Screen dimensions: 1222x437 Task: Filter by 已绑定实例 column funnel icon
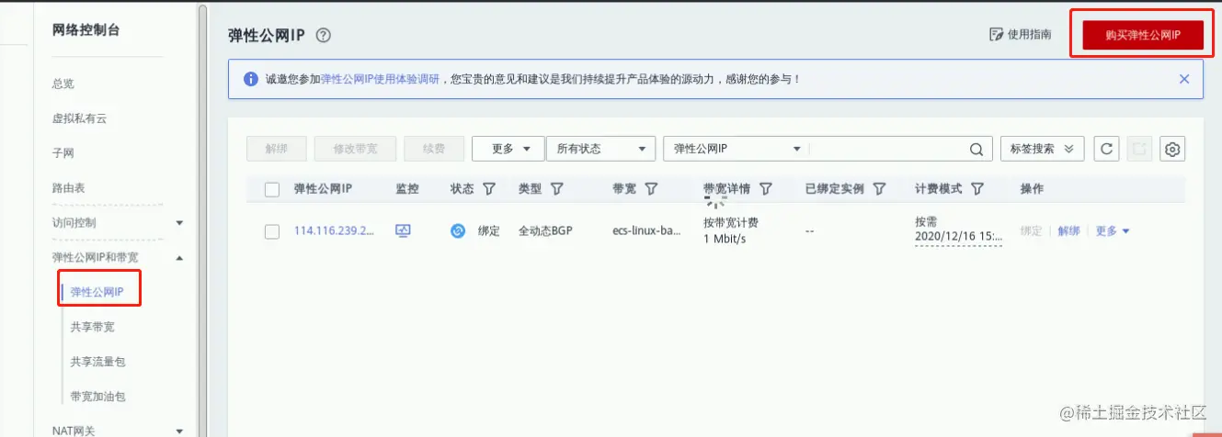click(x=879, y=188)
